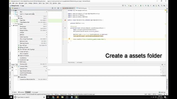177x99 pixels.
Task: Click Create Gist with GitHub icon
Action: coord(33,77)
